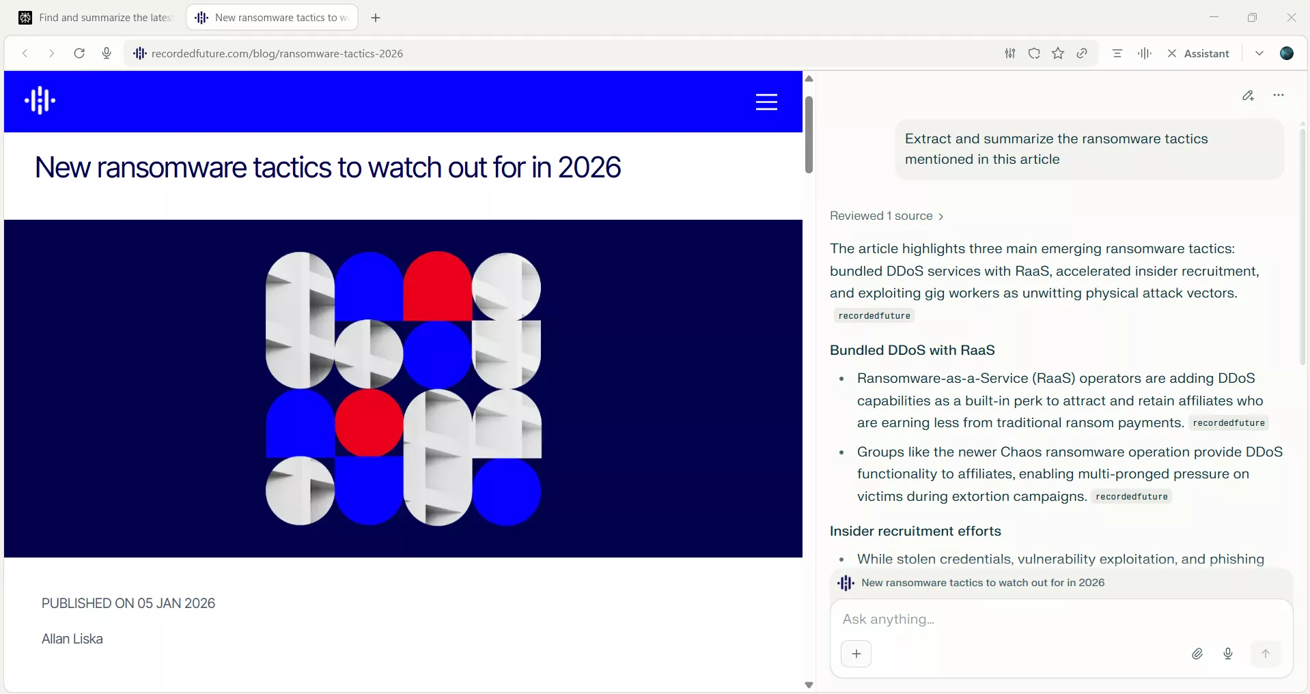Open a new browser tab
The width and height of the screenshot is (1310, 694).
pos(376,18)
